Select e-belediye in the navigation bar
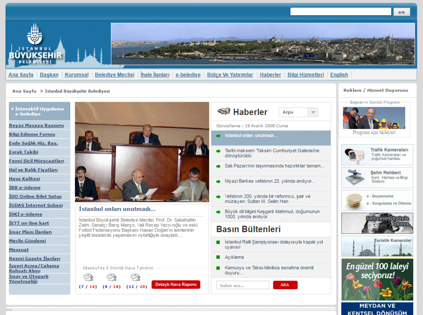Image resolution: width=423 pixels, height=315 pixels. point(188,75)
